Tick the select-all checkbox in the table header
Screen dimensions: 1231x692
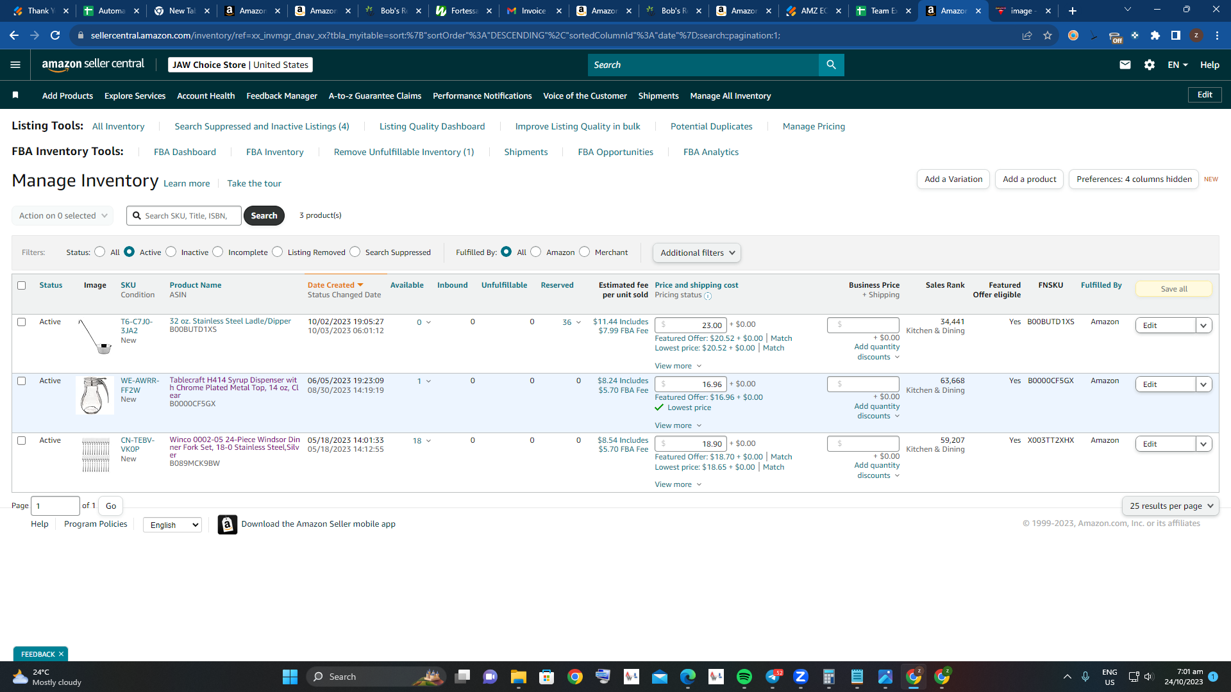point(22,285)
